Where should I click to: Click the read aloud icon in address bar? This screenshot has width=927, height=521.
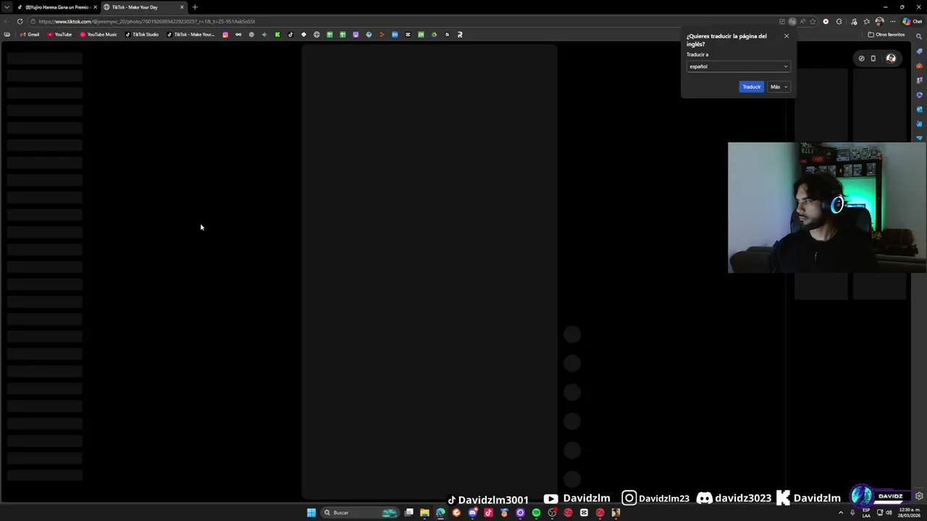point(802,22)
